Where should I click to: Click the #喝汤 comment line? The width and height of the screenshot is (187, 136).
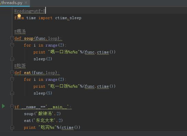[20, 32]
